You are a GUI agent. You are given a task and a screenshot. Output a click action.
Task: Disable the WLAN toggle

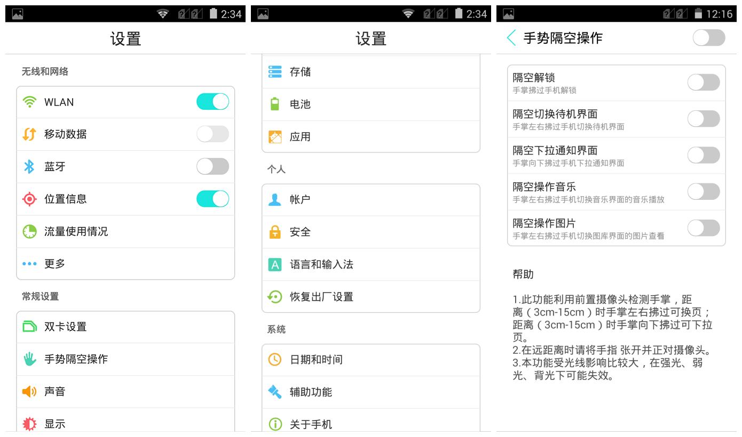(x=212, y=102)
